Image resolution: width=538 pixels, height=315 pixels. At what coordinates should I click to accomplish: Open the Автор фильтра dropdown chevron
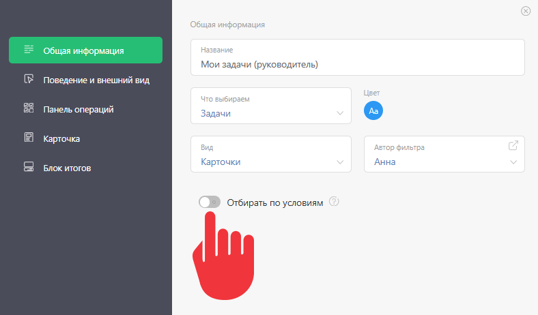pos(513,162)
